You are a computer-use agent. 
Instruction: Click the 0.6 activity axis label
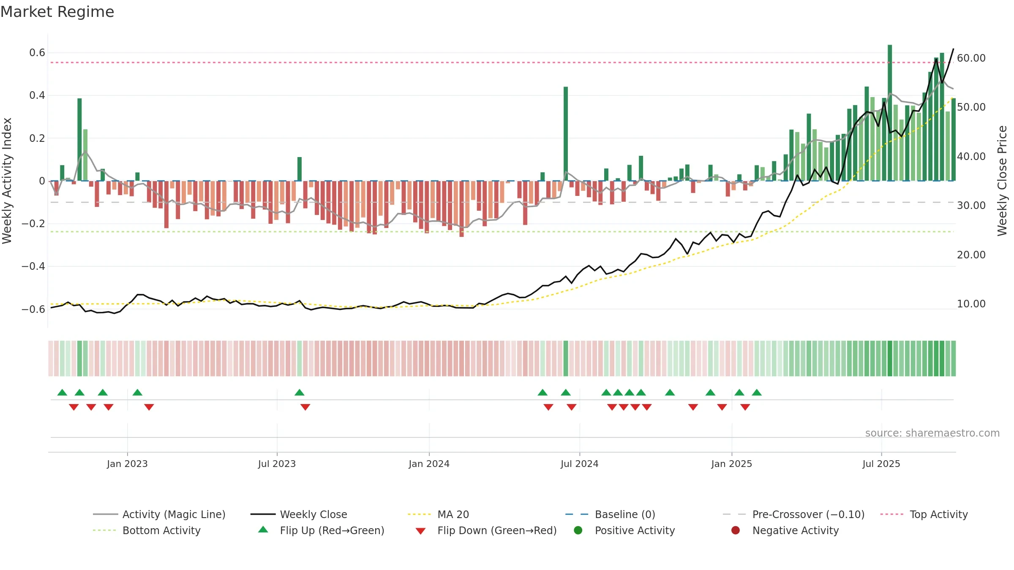pyautogui.click(x=37, y=53)
